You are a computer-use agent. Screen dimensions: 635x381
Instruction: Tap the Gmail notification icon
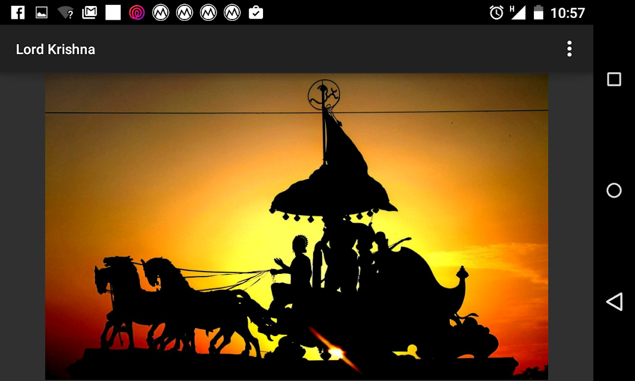point(89,13)
